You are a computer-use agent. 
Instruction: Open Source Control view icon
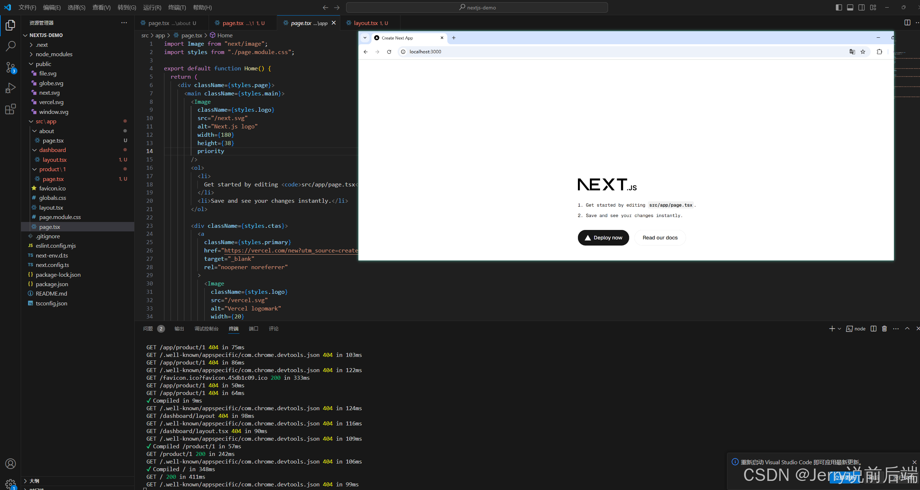[11, 67]
